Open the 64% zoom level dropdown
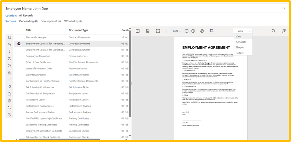The height and width of the screenshot is (142, 291). [x=177, y=31]
